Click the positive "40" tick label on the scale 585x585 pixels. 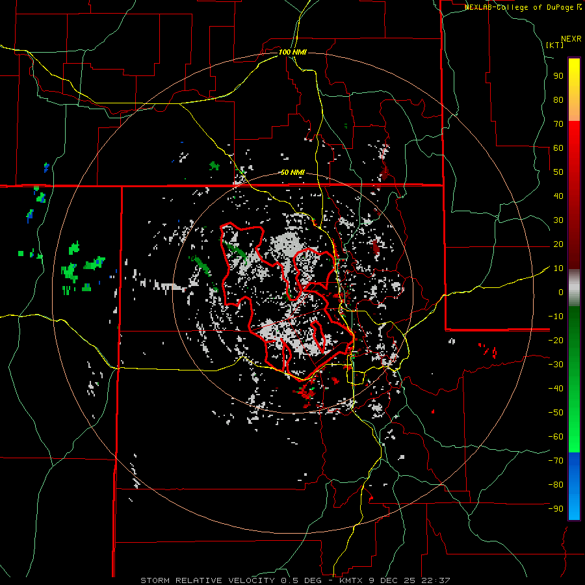point(558,196)
